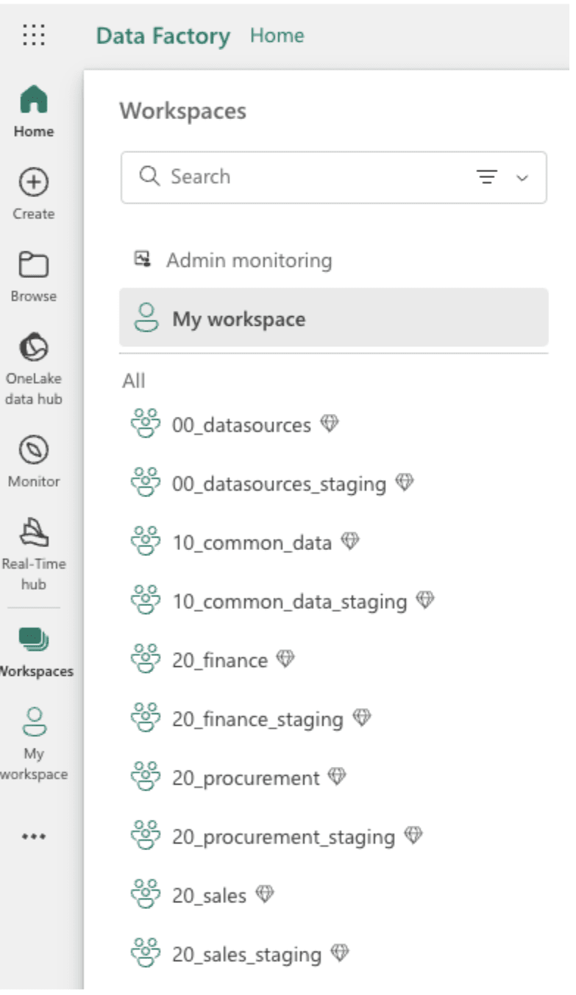Click diamond icon beside 10_common_data_staging
576x995 pixels.
425,600
